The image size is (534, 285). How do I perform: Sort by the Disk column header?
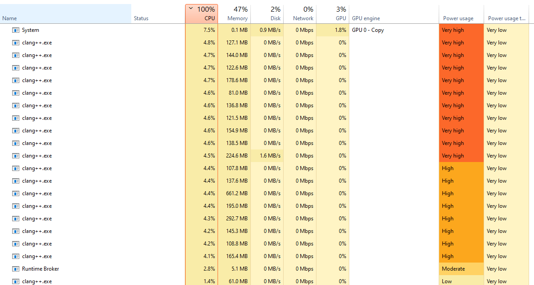[x=275, y=14]
